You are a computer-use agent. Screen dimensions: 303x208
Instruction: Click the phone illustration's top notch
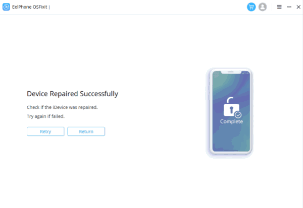(231, 72)
